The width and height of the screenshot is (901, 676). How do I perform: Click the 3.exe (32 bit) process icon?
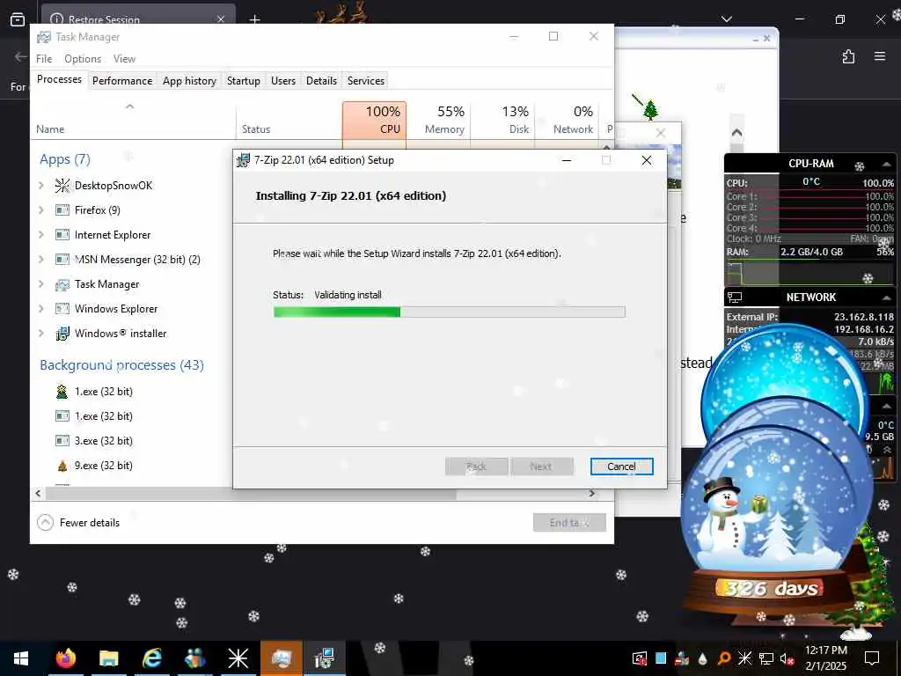pos(62,440)
